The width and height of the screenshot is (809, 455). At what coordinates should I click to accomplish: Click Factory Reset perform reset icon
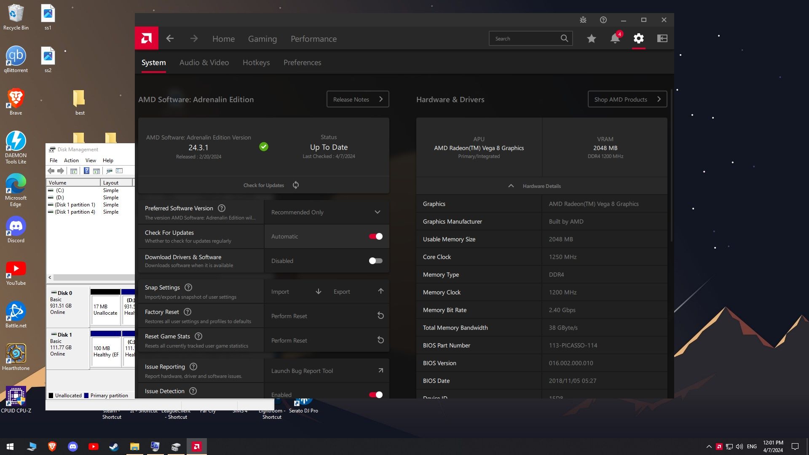click(x=380, y=316)
